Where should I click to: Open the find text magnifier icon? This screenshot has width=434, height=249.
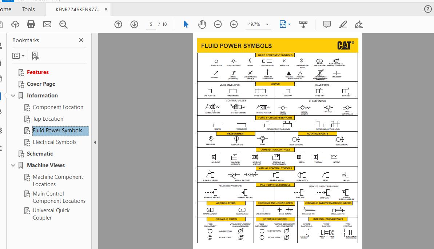tap(63, 24)
